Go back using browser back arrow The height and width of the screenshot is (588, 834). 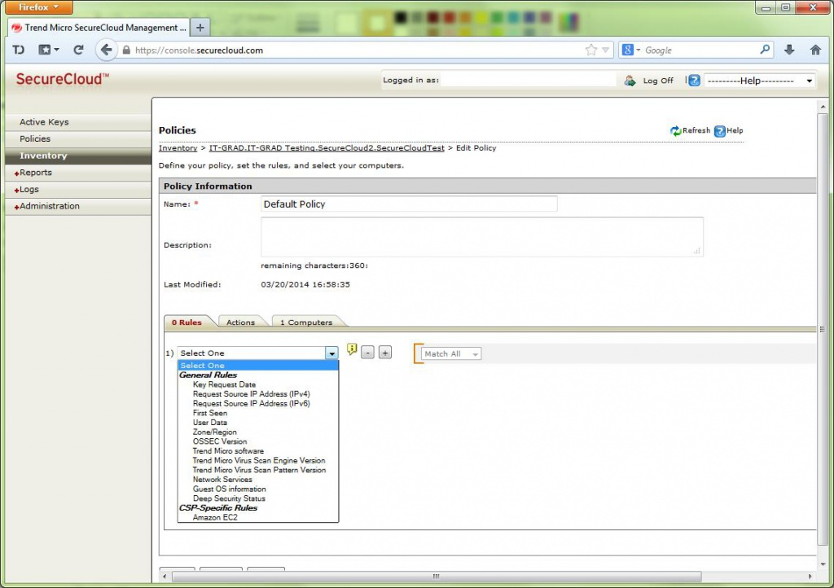106,50
